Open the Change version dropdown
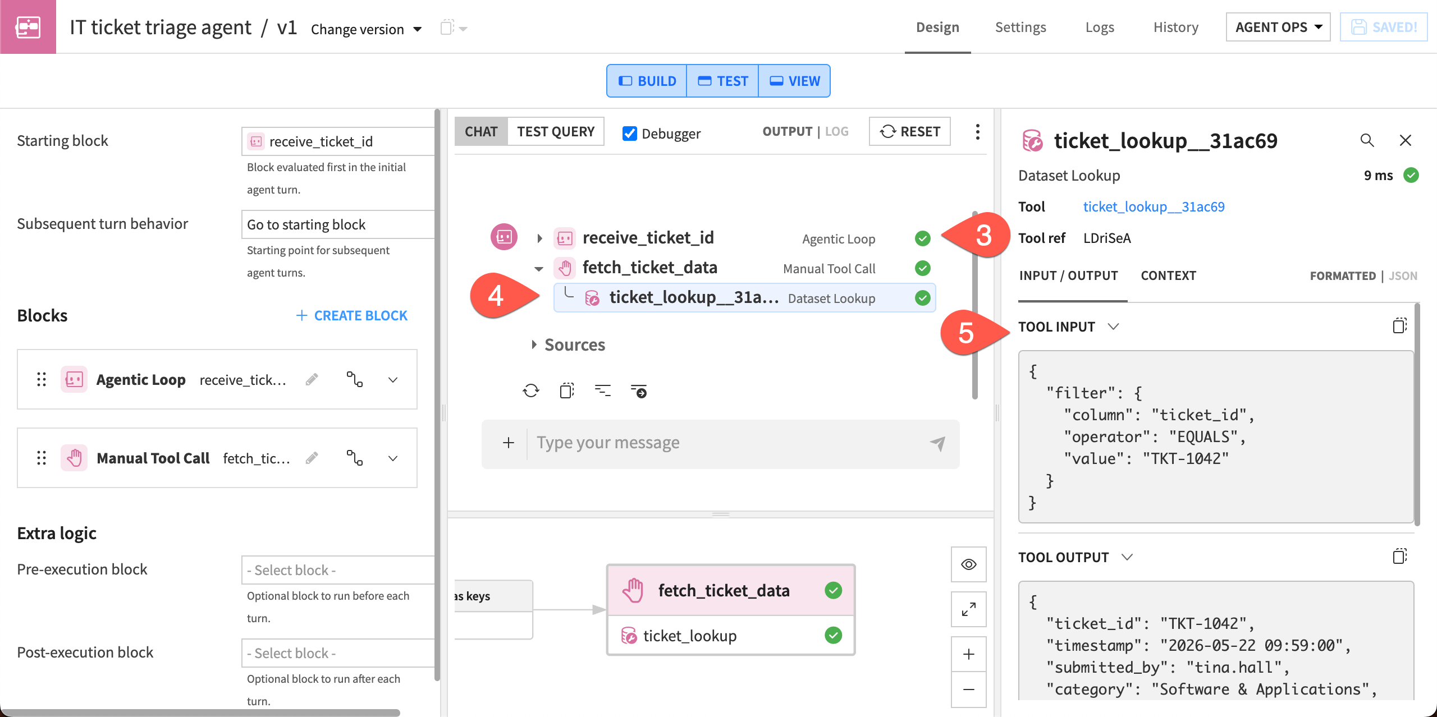The image size is (1437, 717). click(367, 29)
